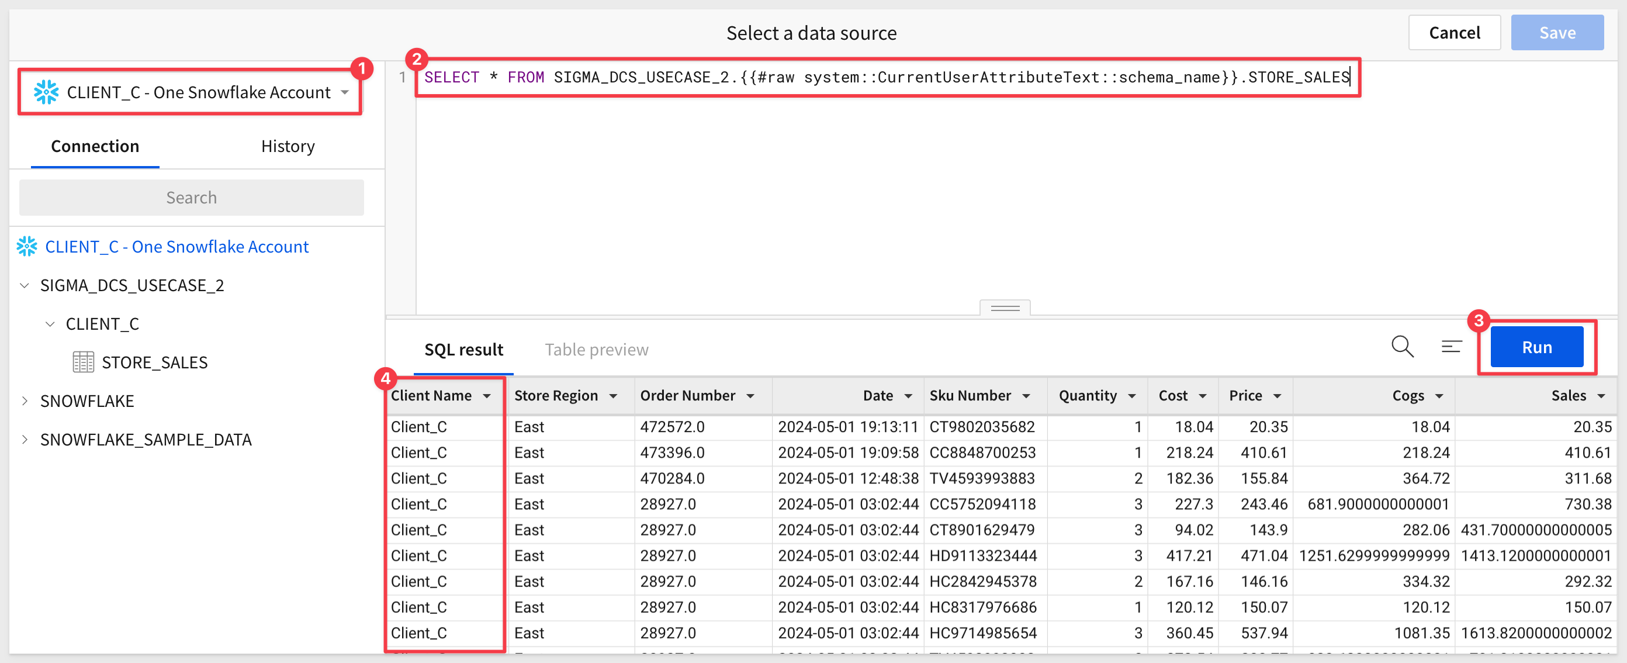Expand the SNOWFLAKE database node
Image resolution: width=1627 pixels, height=663 pixels.
pyautogui.click(x=25, y=400)
